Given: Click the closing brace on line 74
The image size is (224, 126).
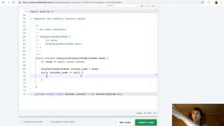Looking at the screenshot, I should (36, 87).
